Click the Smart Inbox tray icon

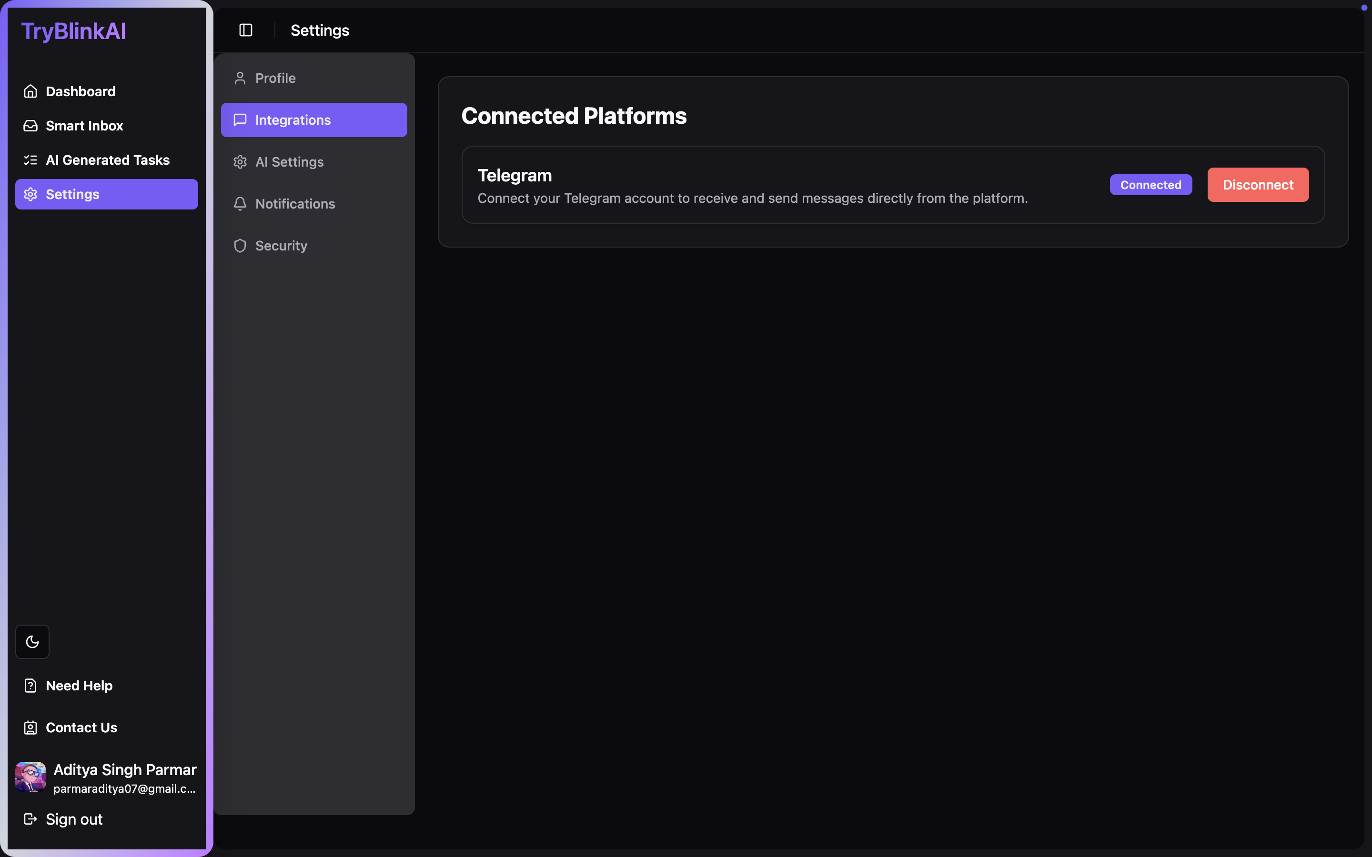pyautogui.click(x=30, y=126)
